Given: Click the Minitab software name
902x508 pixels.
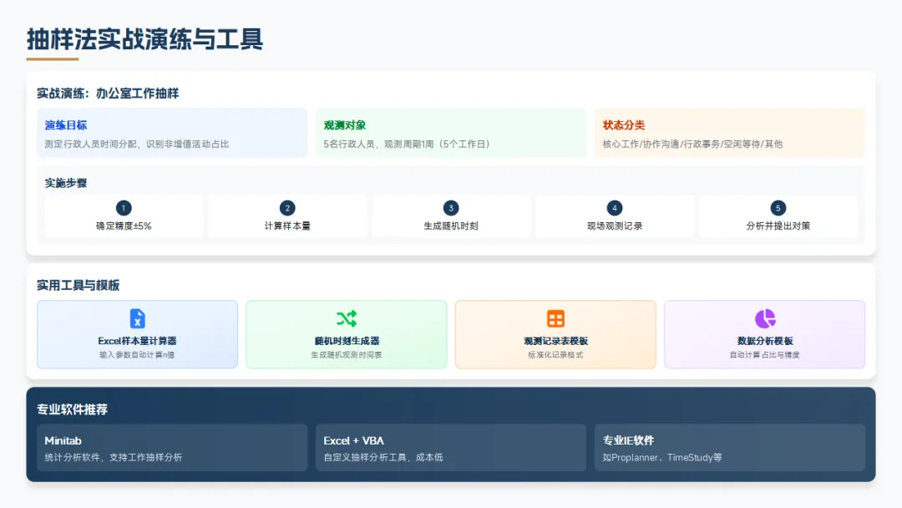Looking at the screenshot, I should tap(63, 440).
